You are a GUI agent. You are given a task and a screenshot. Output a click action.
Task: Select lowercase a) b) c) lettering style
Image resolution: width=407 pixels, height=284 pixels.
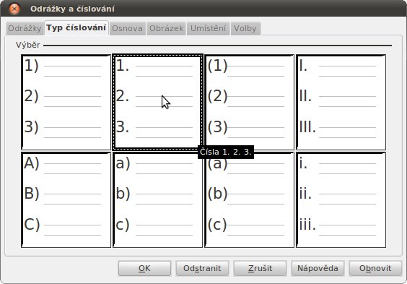157,200
